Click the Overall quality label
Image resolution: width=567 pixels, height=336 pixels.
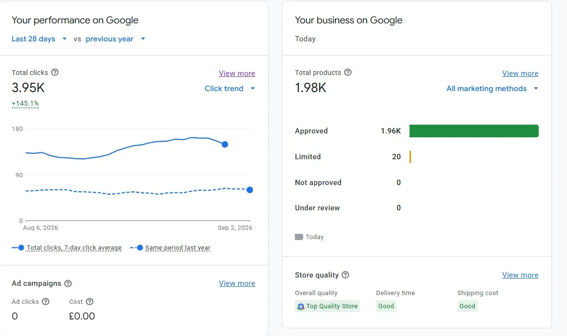(316, 293)
